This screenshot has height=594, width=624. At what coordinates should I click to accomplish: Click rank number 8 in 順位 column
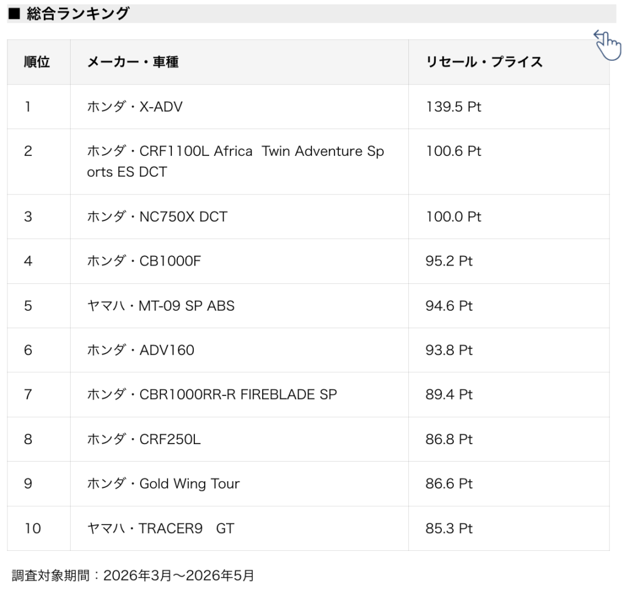pyautogui.click(x=28, y=439)
